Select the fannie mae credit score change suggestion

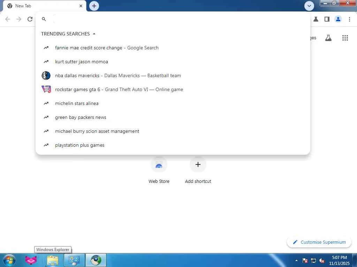[x=173, y=48]
